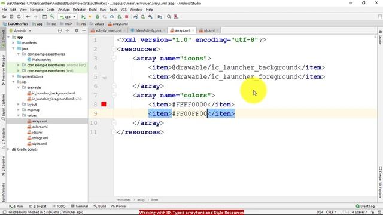Screen dimensions: 383x215
Task: Click '4 spaces' indent setting in status bar
Action: (360, 212)
